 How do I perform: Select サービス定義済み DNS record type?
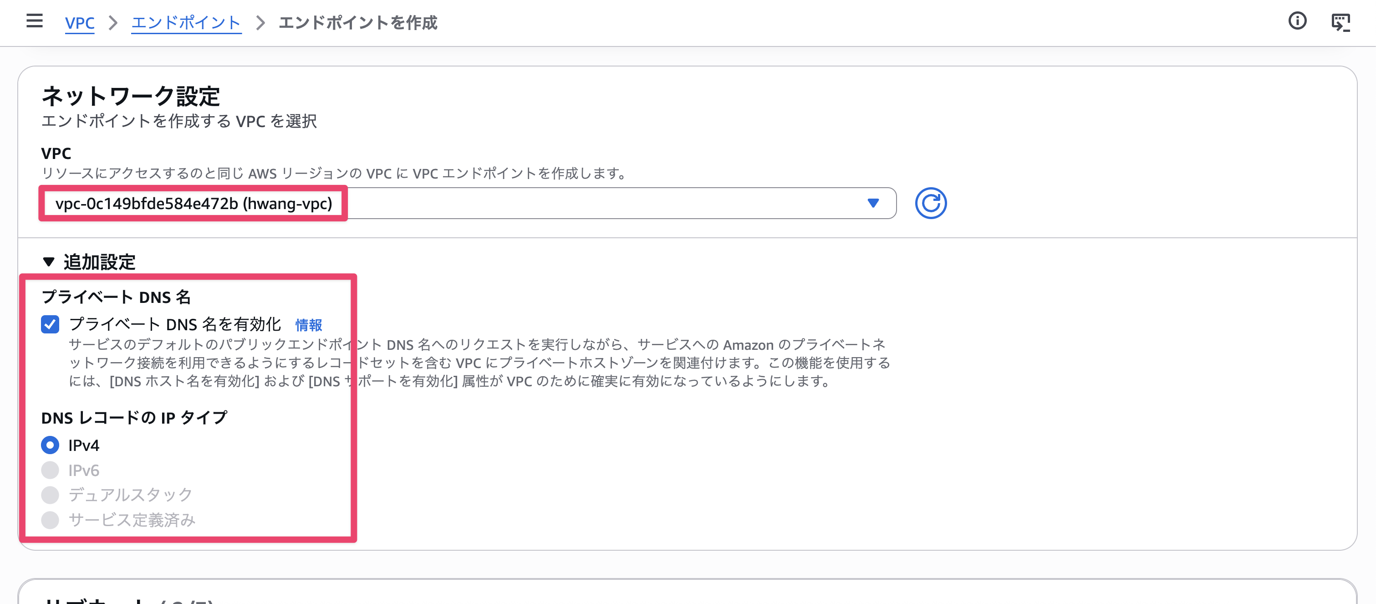click(50, 520)
